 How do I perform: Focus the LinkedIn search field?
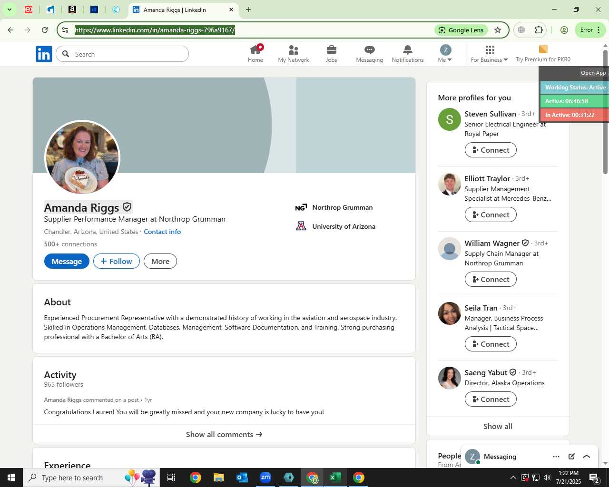pyautogui.click(x=122, y=54)
